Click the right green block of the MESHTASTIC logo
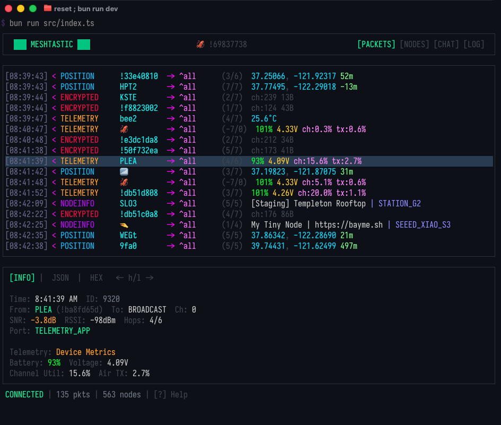This screenshot has width=501, height=425. [83, 44]
